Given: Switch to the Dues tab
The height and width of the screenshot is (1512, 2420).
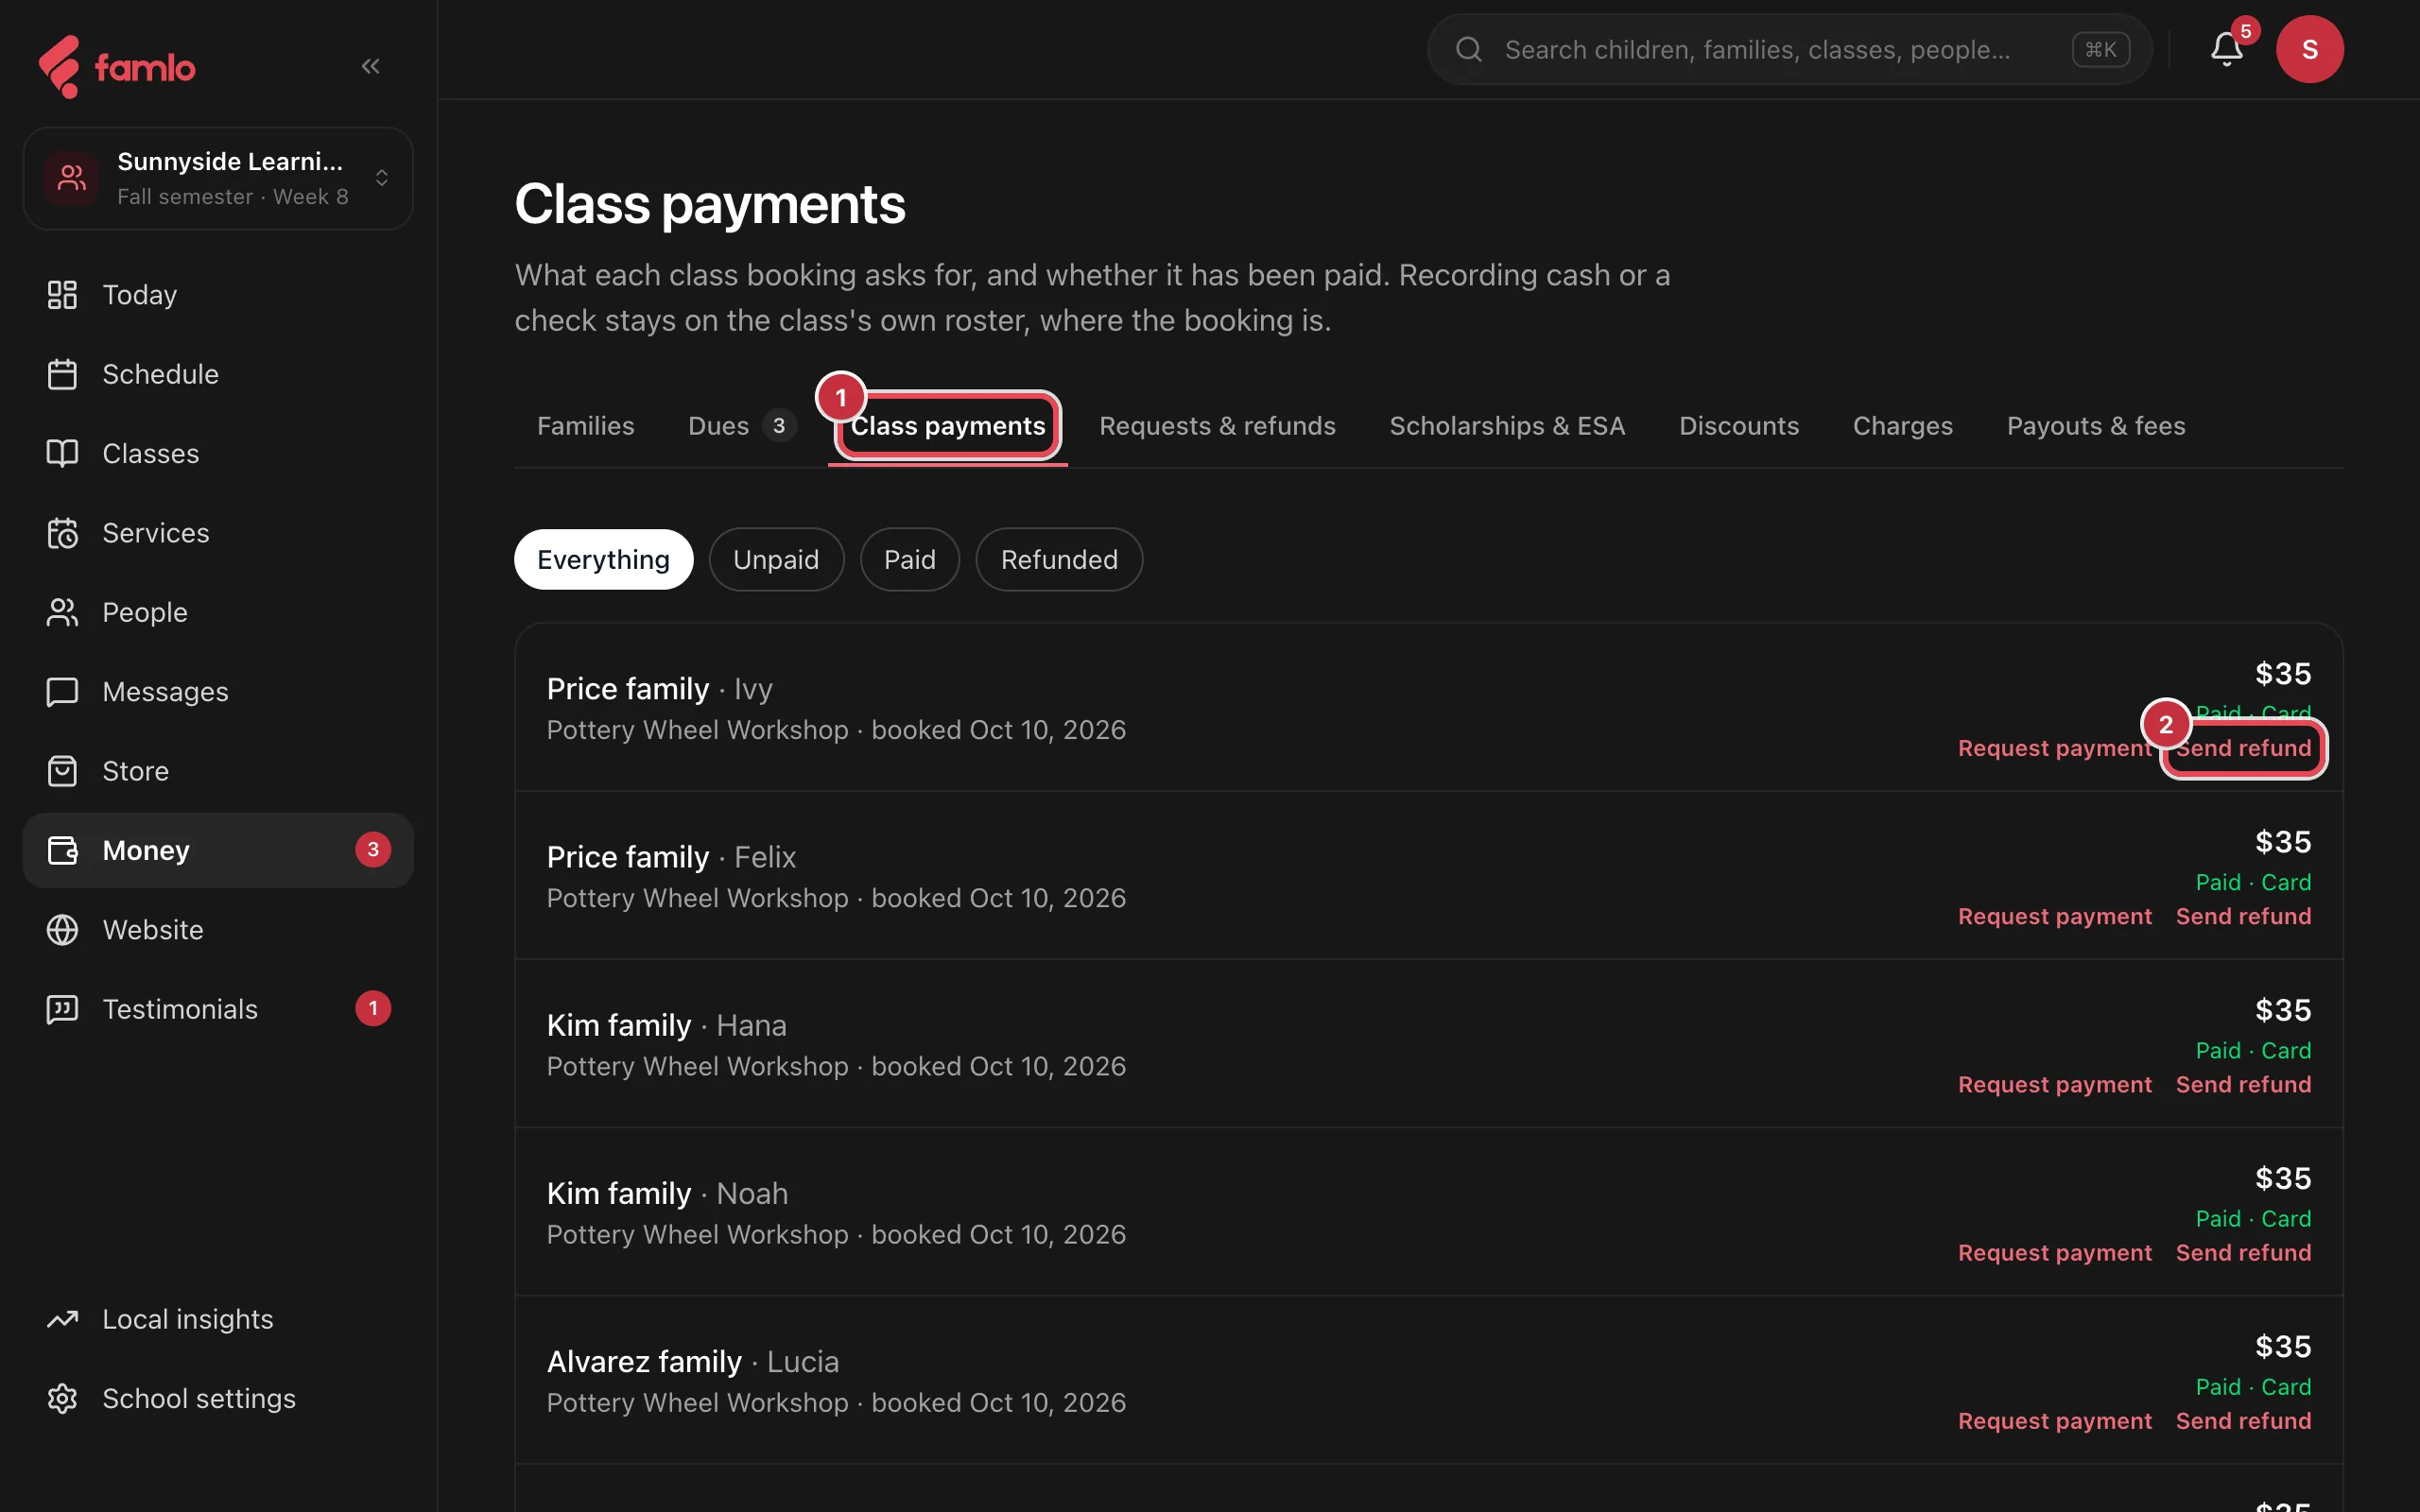Looking at the screenshot, I should click(742, 426).
